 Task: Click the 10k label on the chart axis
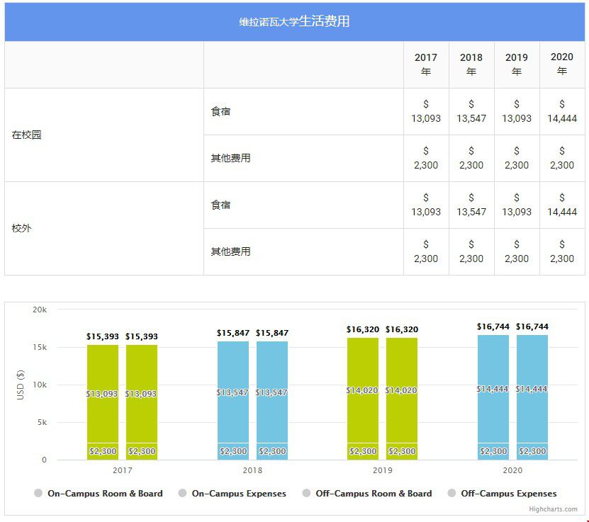coord(40,385)
